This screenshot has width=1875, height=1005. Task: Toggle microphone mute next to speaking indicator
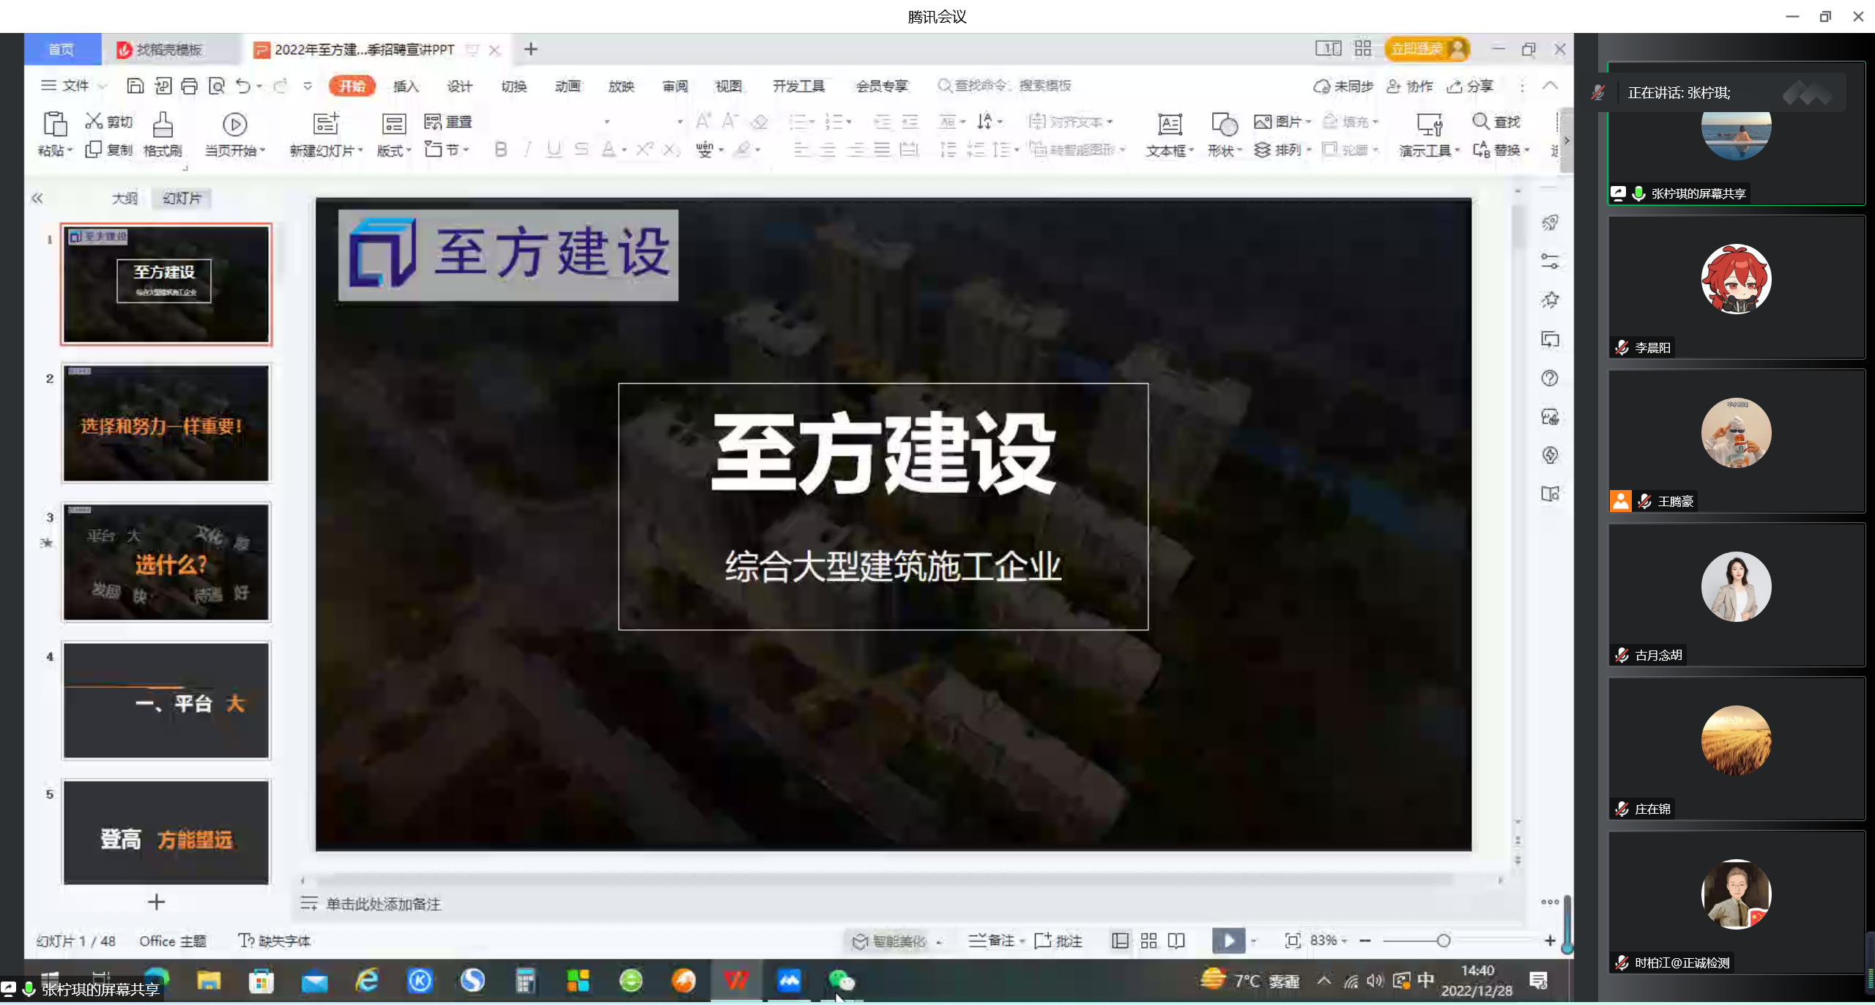(x=1598, y=92)
